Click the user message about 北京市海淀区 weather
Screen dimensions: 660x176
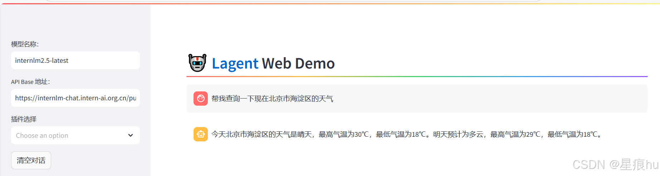tap(272, 99)
